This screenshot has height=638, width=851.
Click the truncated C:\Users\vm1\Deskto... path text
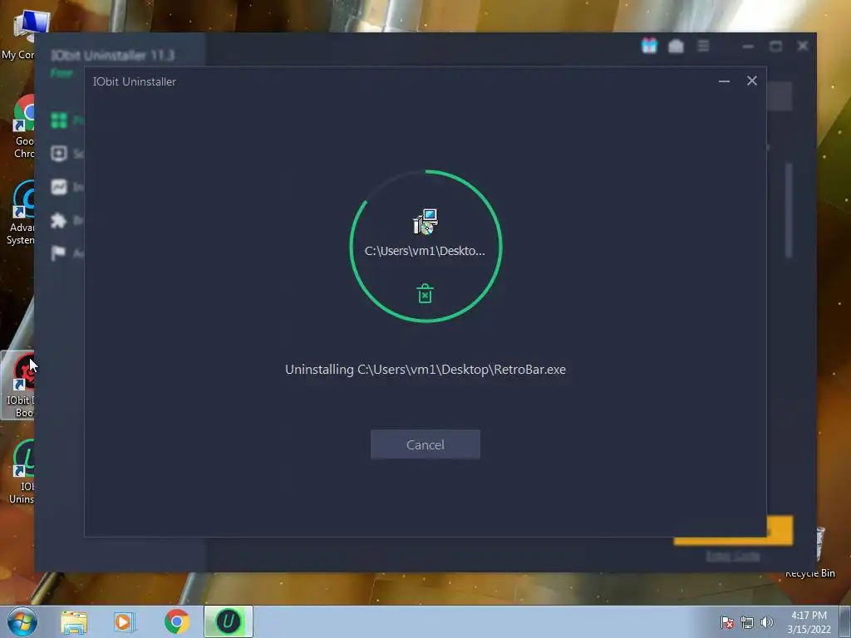click(x=425, y=251)
